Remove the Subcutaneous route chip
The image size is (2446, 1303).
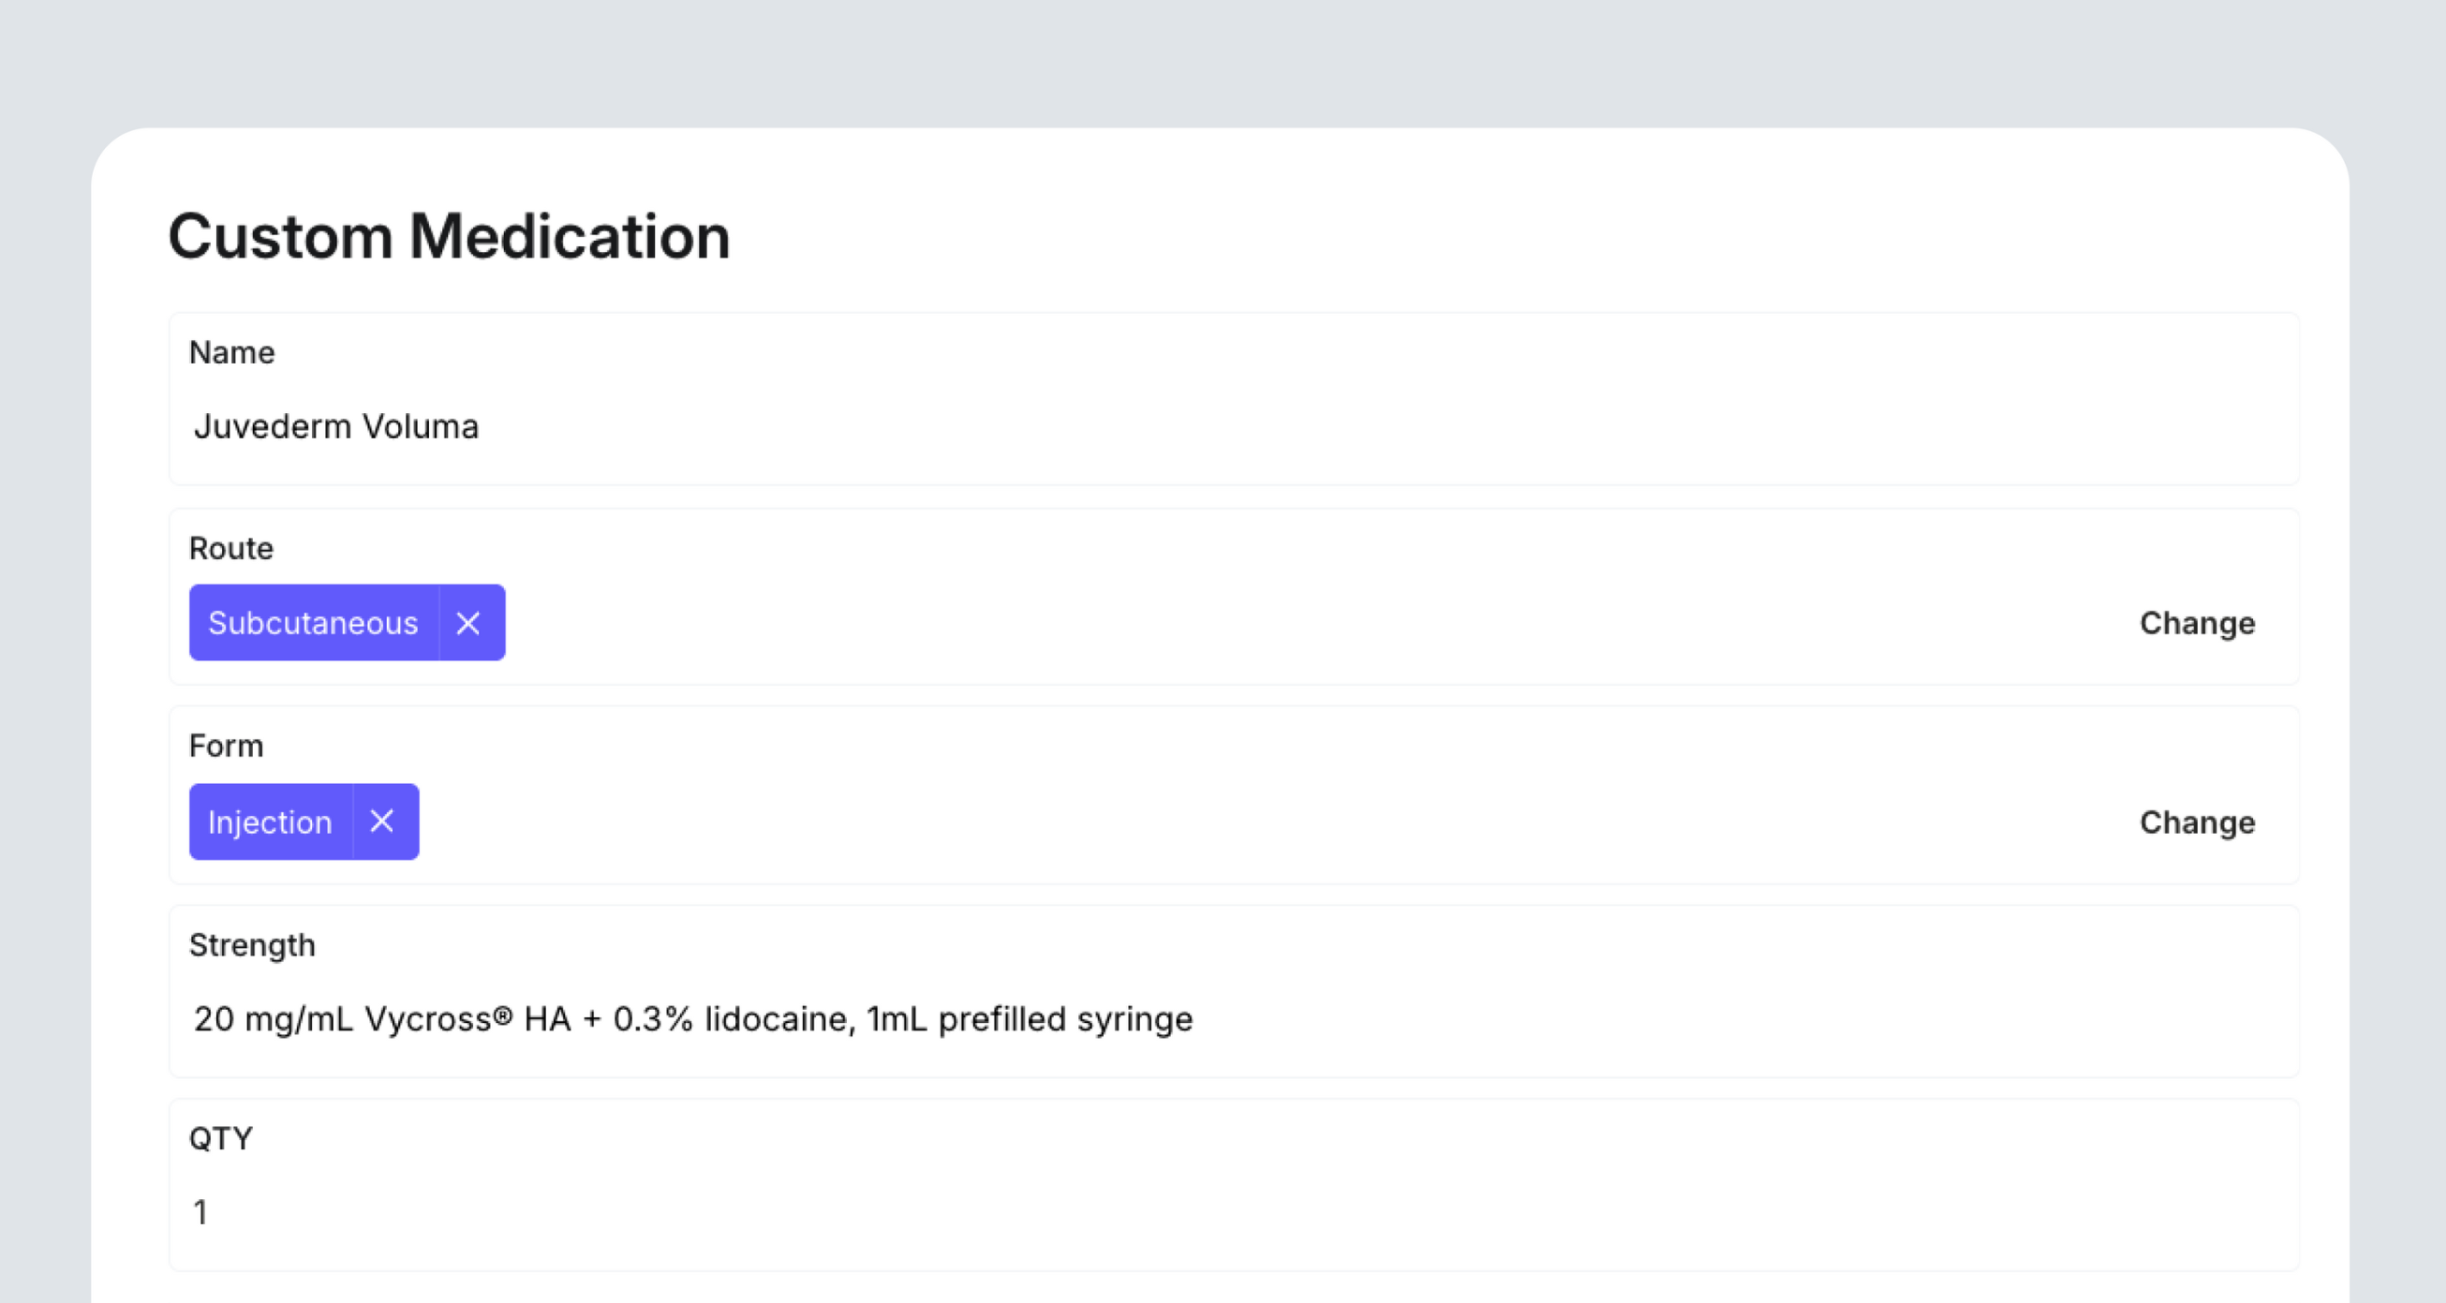[468, 623]
